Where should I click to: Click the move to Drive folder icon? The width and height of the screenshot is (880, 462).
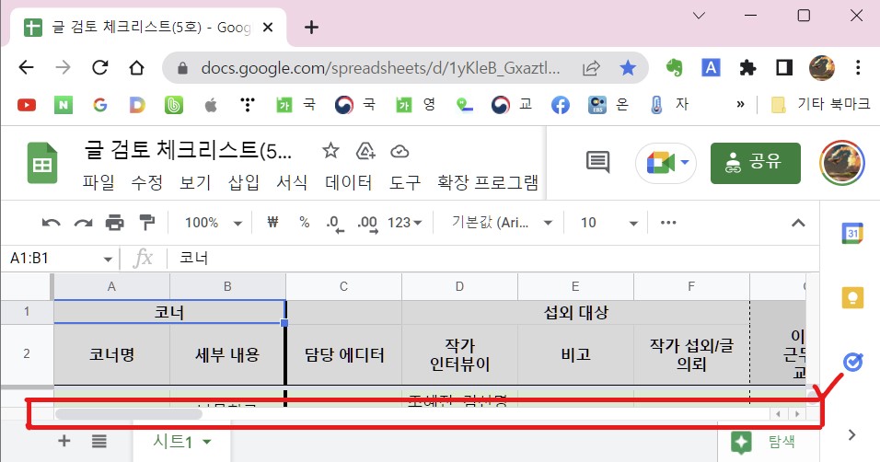click(365, 150)
